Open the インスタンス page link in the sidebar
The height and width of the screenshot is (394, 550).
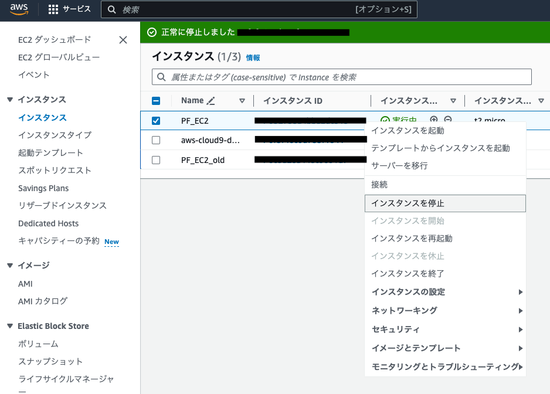click(42, 118)
